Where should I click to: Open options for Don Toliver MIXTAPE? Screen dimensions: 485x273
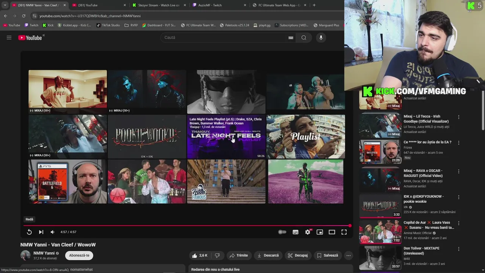pos(458,249)
